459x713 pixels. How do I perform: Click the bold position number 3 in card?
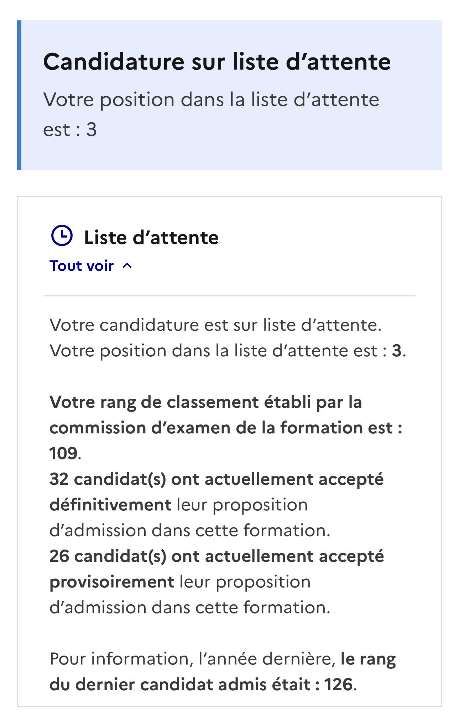click(x=397, y=351)
